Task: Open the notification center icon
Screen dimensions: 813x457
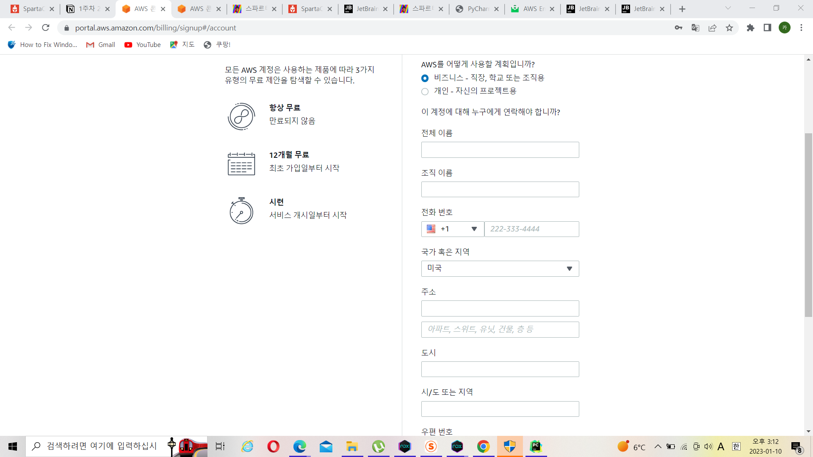Action: click(x=796, y=447)
